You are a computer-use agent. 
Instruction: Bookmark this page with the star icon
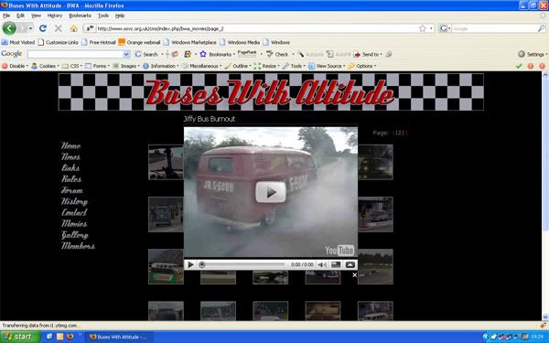tap(423, 28)
